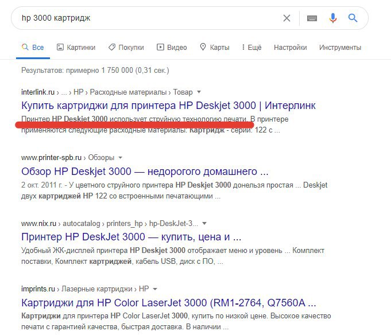
Task: Expand dropdown arrow next to imprints.ru breadcrumb
Action: pos(155,289)
